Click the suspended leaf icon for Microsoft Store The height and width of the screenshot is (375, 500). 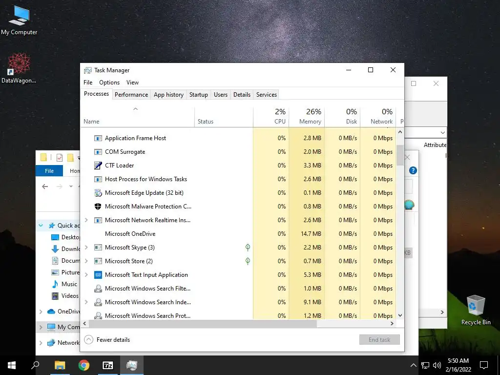click(248, 261)
